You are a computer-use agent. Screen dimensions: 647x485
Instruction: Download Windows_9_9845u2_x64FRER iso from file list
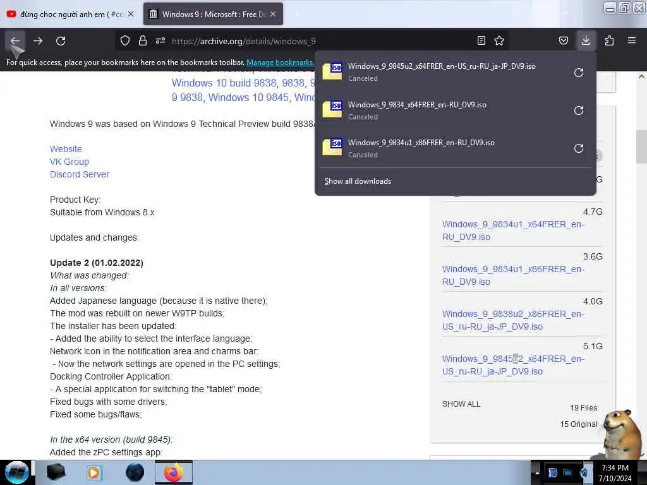pos(513,366)
